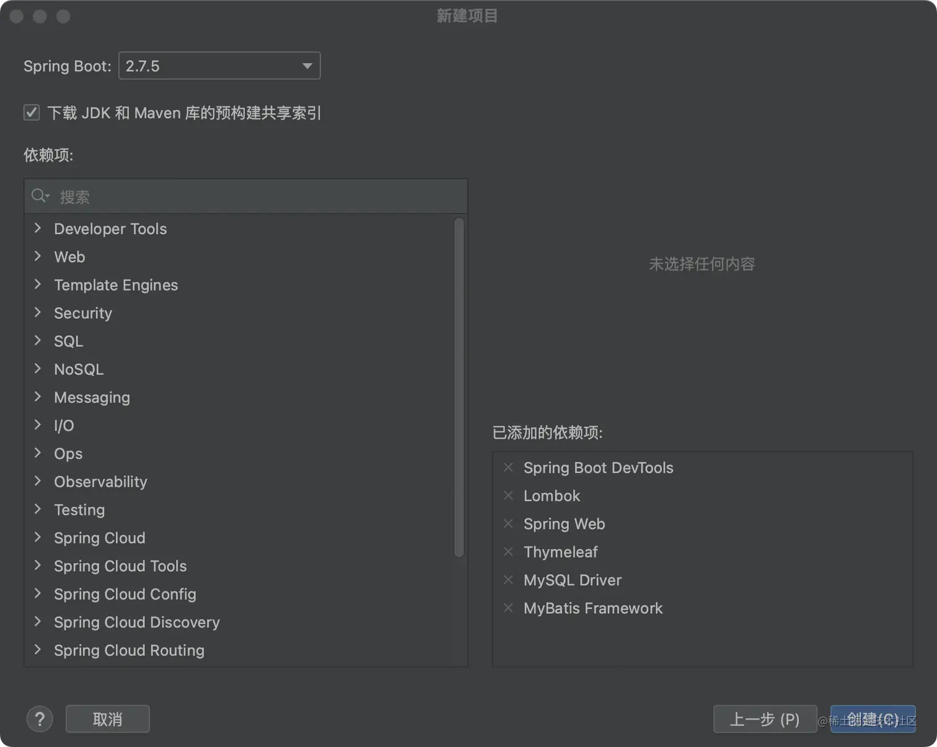937x747 pixels.
Task: Remove Spring Boot DevTools dependency
Action: click(508, 467)
